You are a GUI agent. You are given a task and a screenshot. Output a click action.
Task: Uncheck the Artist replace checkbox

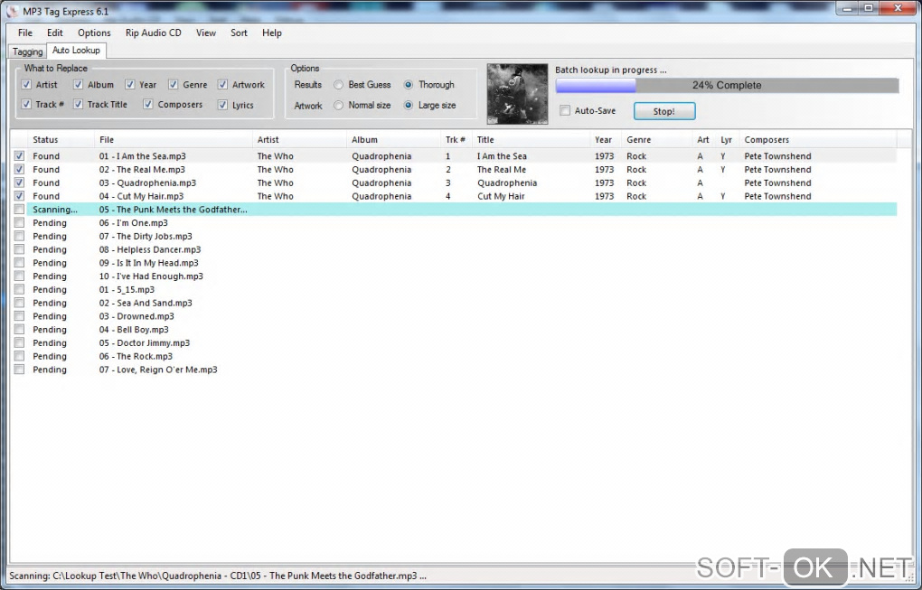(26, 85)
